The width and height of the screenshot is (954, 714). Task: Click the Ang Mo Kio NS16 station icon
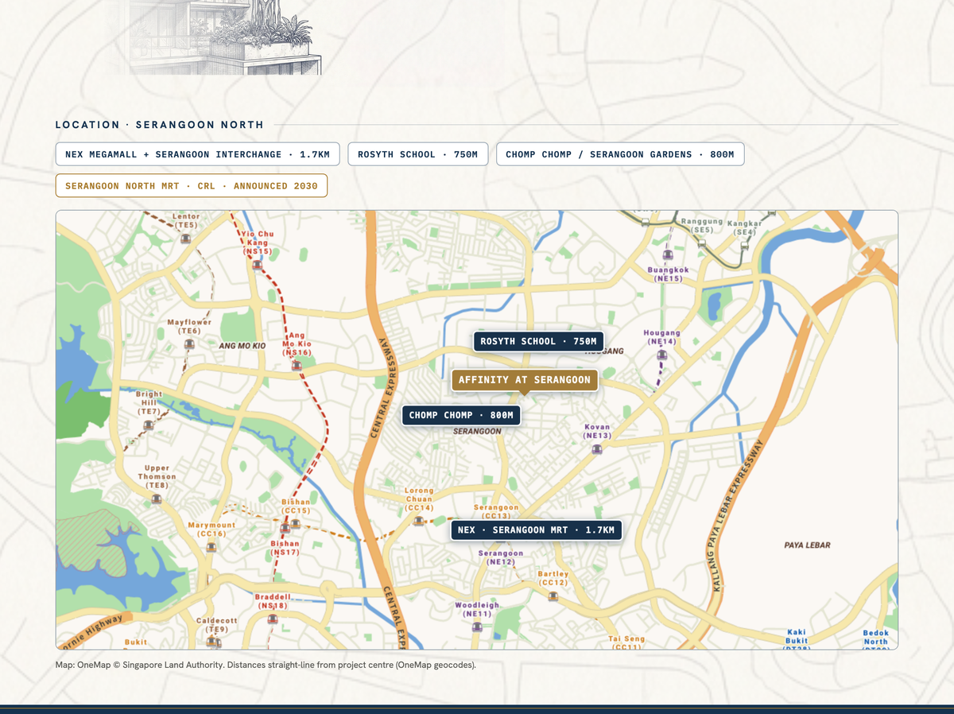click(297, 365)
